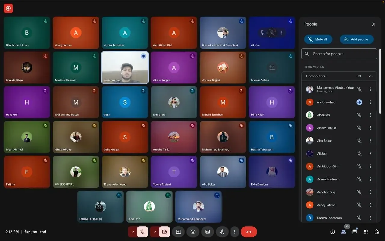The width and height of the screenshot is (385, 241).
Task: Open more options on Ali Jee's tile
Action: [x=282, y=33]
